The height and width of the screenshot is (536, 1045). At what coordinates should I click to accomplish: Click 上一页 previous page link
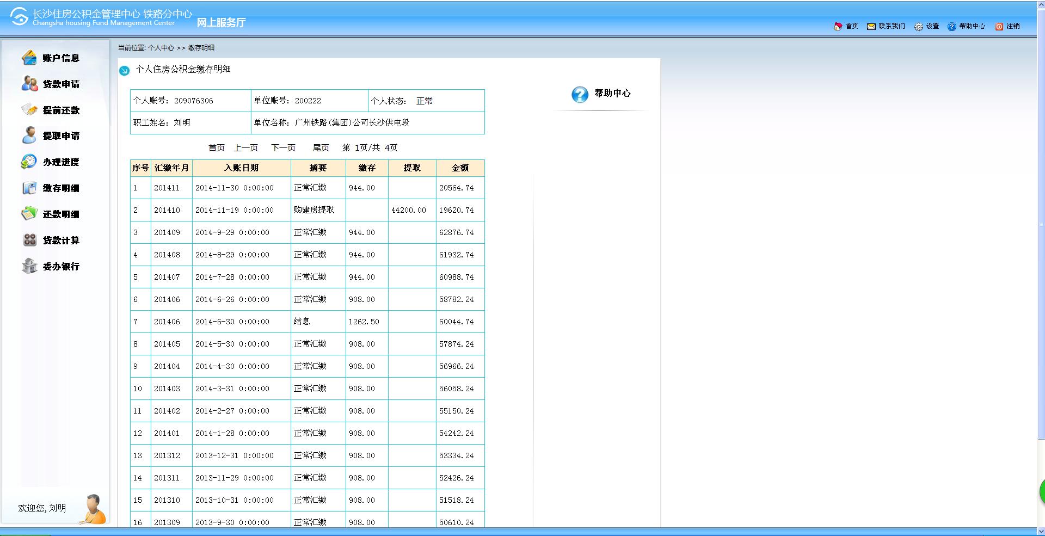point(245,148)
